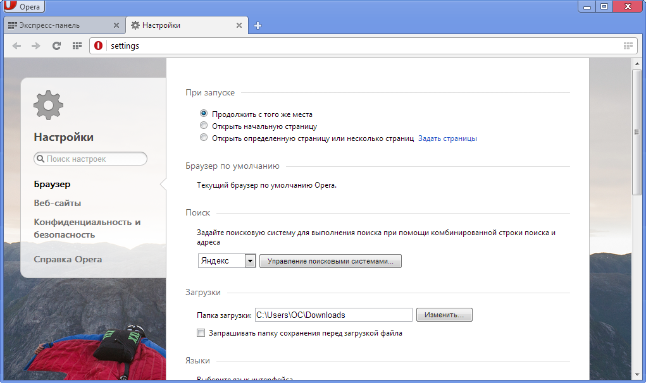Viewport: 646px width, 383px height.
Task: Open a new tab with plus button
Action: click(x=258, y=26)
